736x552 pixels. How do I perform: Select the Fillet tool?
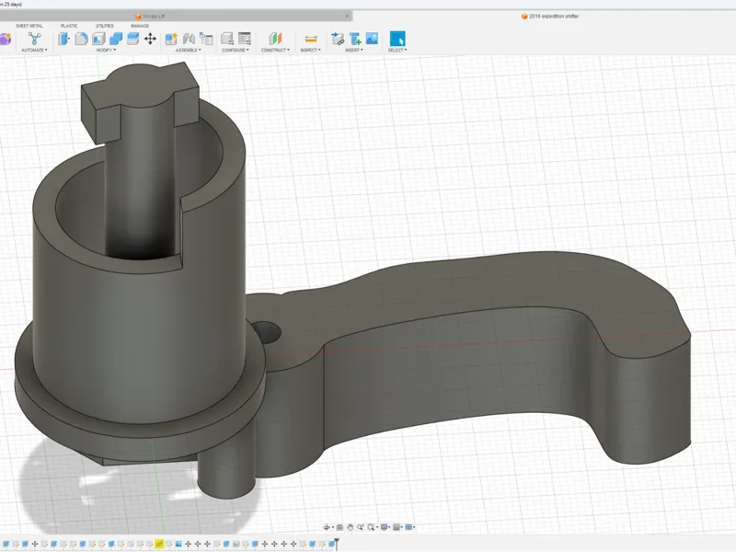pyautogui.click(x=81, y=39)
